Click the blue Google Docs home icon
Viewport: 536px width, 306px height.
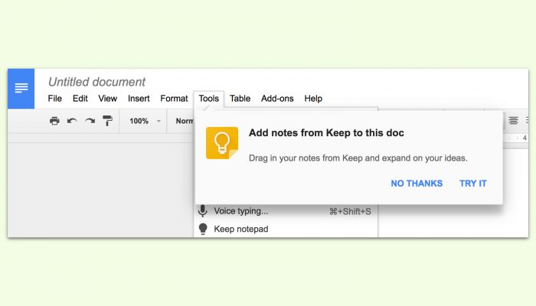tap(21, 89)
